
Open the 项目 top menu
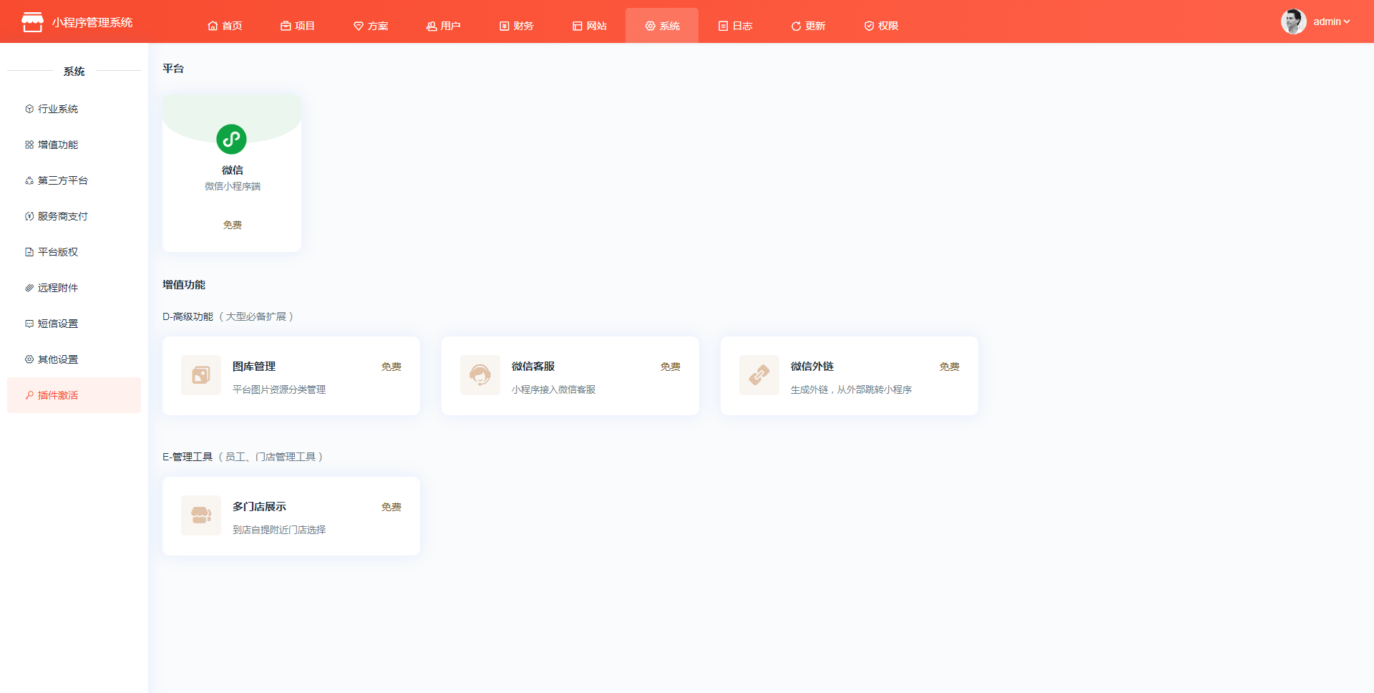(298, 26)
